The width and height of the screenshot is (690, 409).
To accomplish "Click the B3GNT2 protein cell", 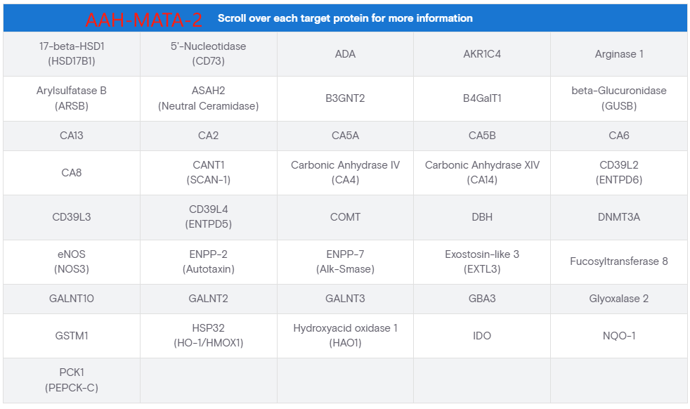I will pyautogui.click(x=345, y=98).
